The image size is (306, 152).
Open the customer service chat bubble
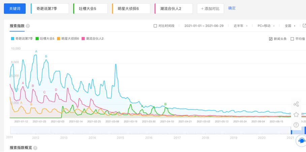coord(302,141)
